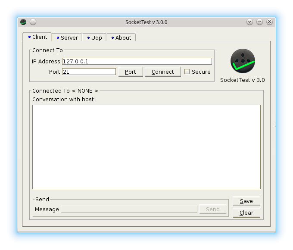Viewport: 293px width, 250px height.
Task: Click into the Port number field
Action: (89, 72)
